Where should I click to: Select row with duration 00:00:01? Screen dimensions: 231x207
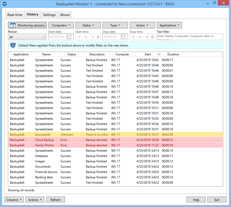[x=115, y=70]
